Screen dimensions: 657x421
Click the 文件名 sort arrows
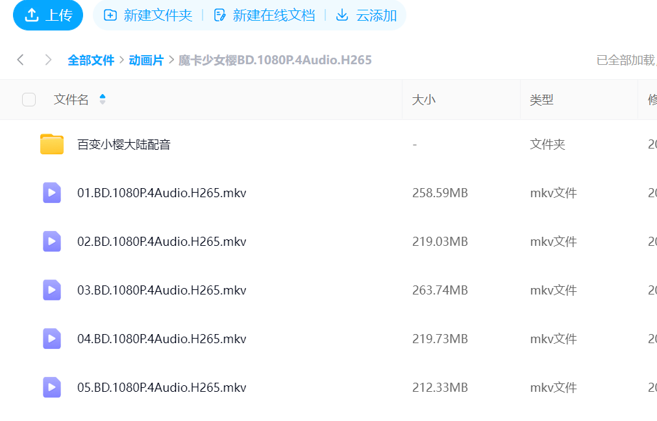tap(104, 99)
